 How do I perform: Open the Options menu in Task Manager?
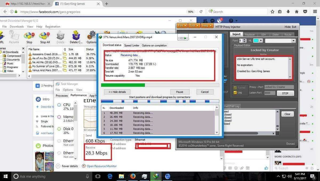tap(68, 90)
